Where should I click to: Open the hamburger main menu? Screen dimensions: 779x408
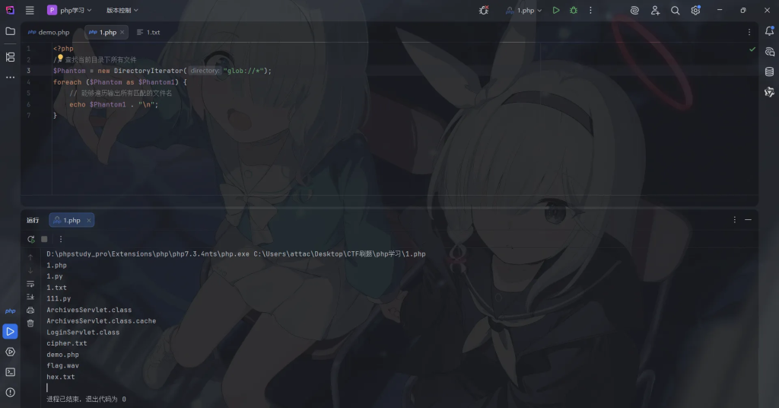(x=30, y=11)
